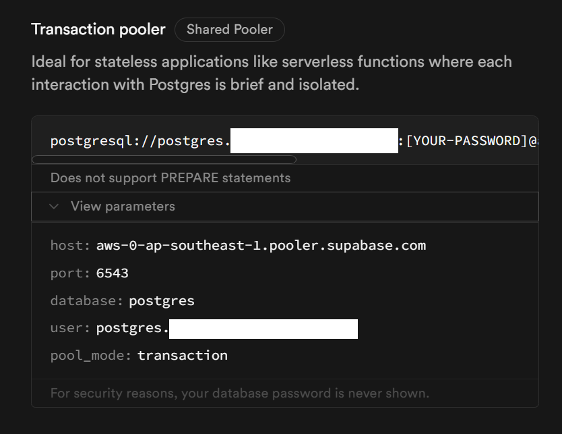The width and height of the screenshot is (562, 434).
Task: Click the View parameters label
Action: click(x=123, y=207)
